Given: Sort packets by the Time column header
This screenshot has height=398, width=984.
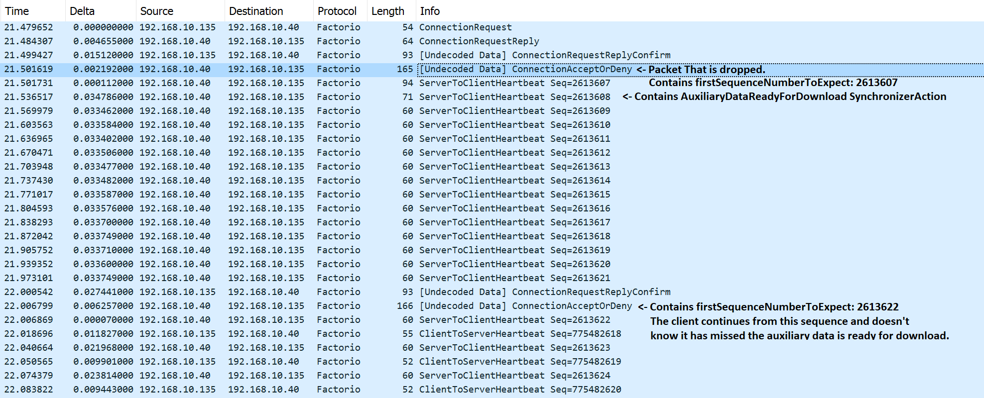Looking at the screenshot, I should tap(17, 11).
